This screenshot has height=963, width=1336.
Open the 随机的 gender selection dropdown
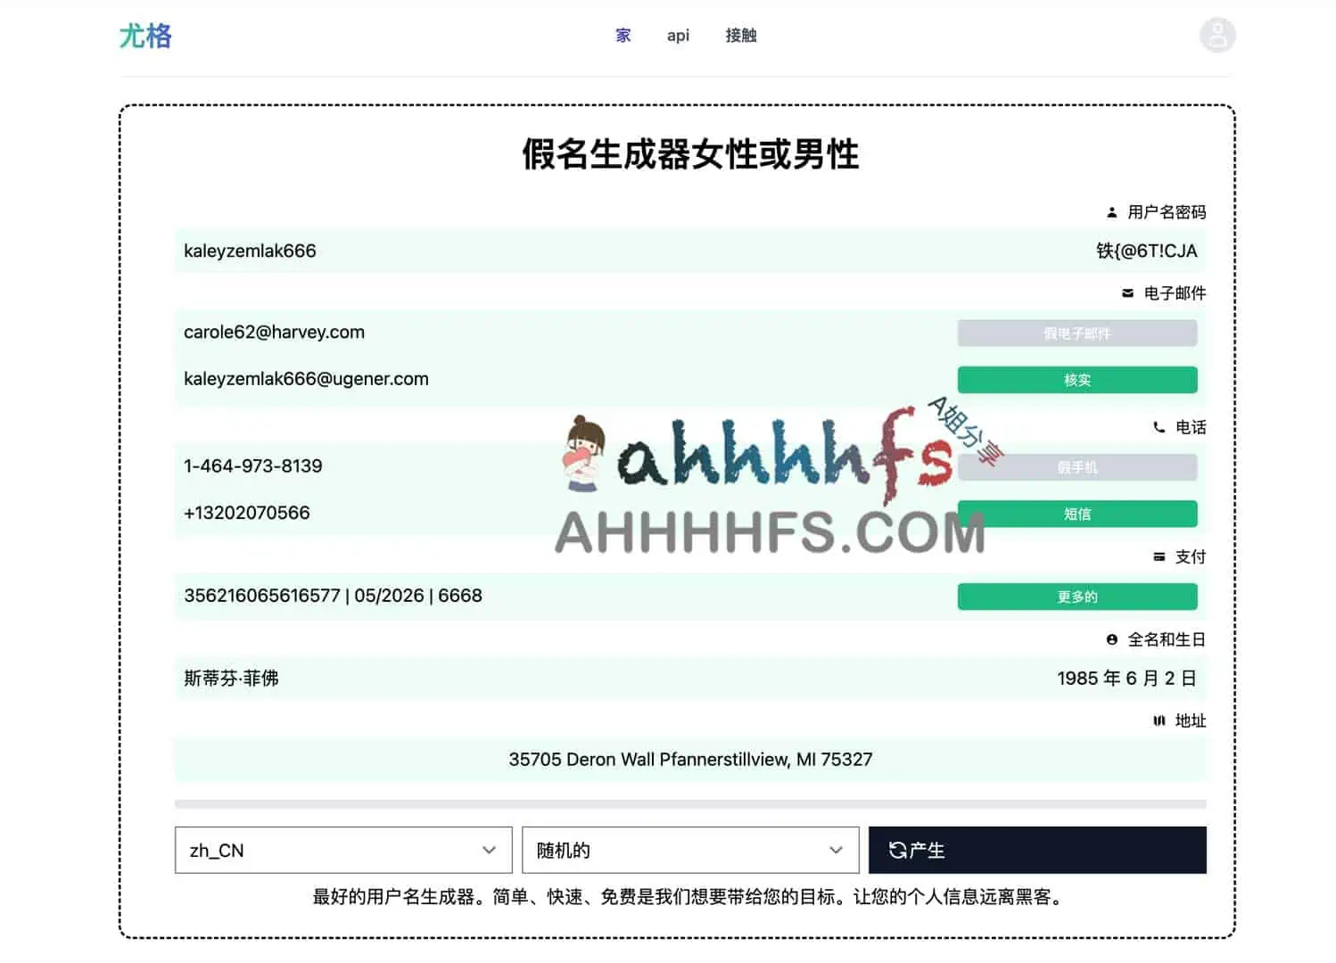click(x=689, y=850)
